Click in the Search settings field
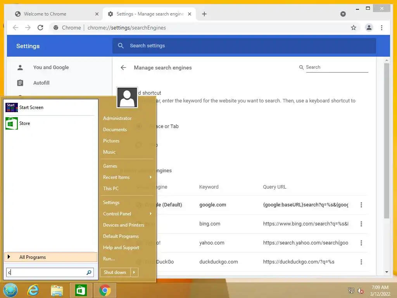 pos(244,46)
